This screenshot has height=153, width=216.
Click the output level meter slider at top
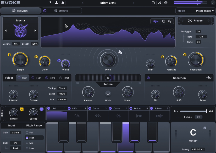(x=190, y=3)
